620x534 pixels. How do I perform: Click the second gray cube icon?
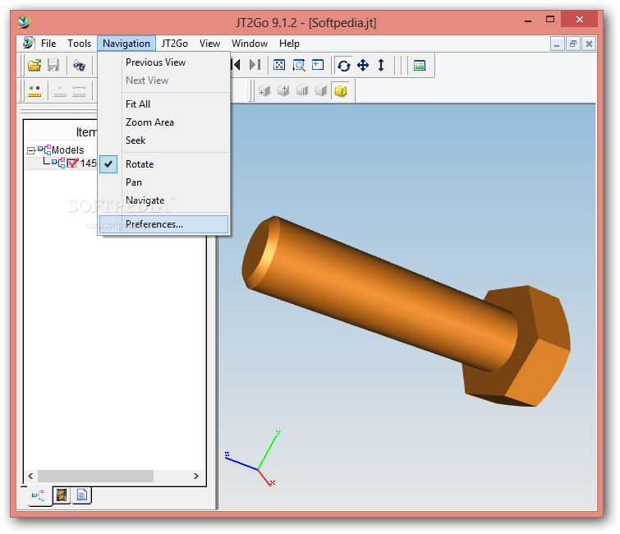click(283, 90)
